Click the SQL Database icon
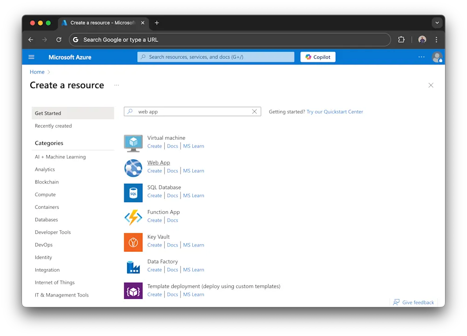This screenshot has width=467, height=336. pos(133,192)
